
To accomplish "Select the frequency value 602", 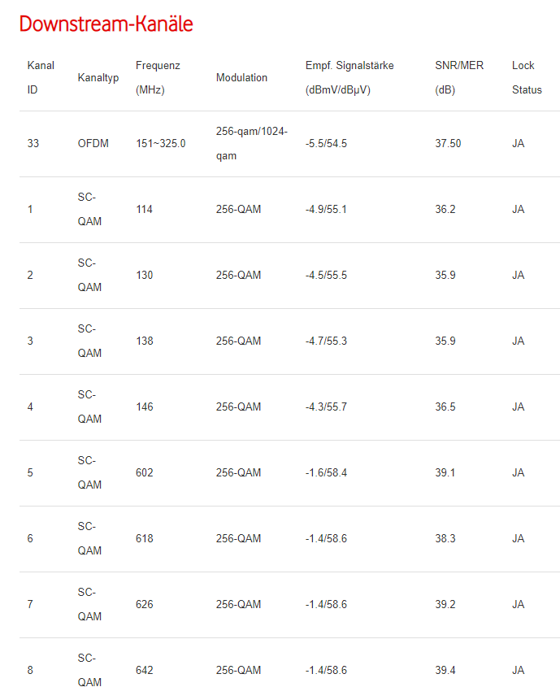I will (x=144, y=473).
